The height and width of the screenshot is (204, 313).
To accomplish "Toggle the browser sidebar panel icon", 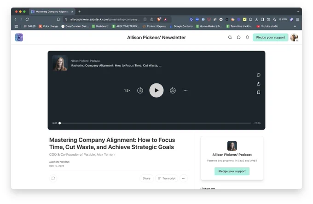I will coord(262,19).
